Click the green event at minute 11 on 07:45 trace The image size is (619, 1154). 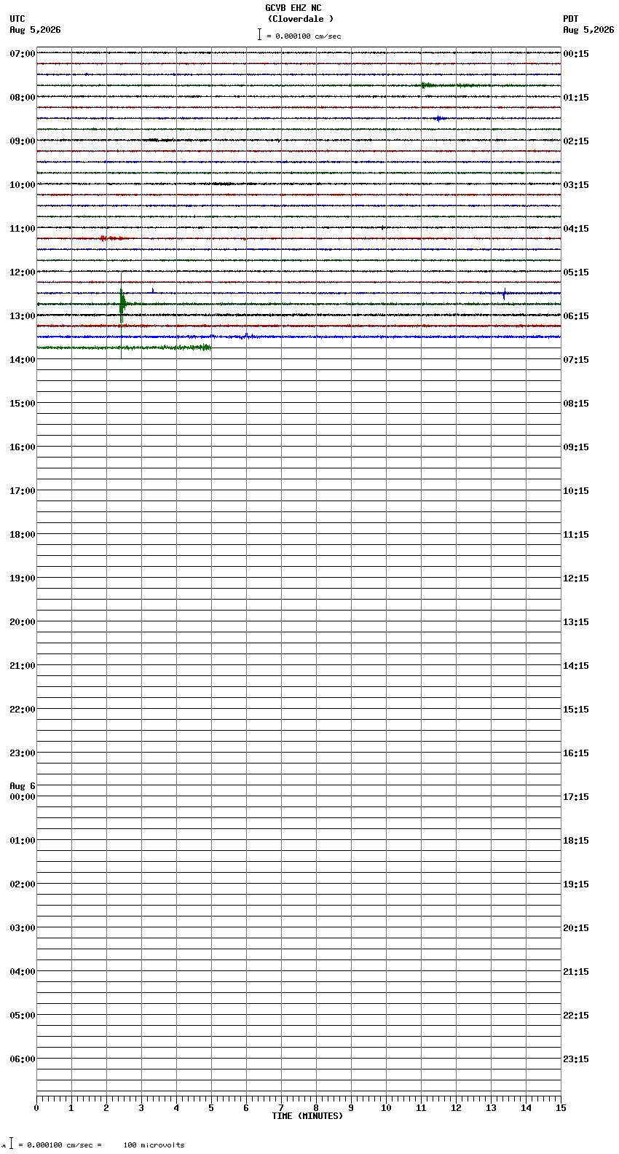(x=427, y=85)
